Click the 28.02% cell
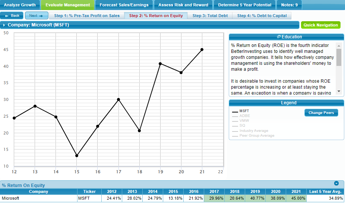Screen dimensions: 345x203 pyautogui.click(x=132, y=199)
